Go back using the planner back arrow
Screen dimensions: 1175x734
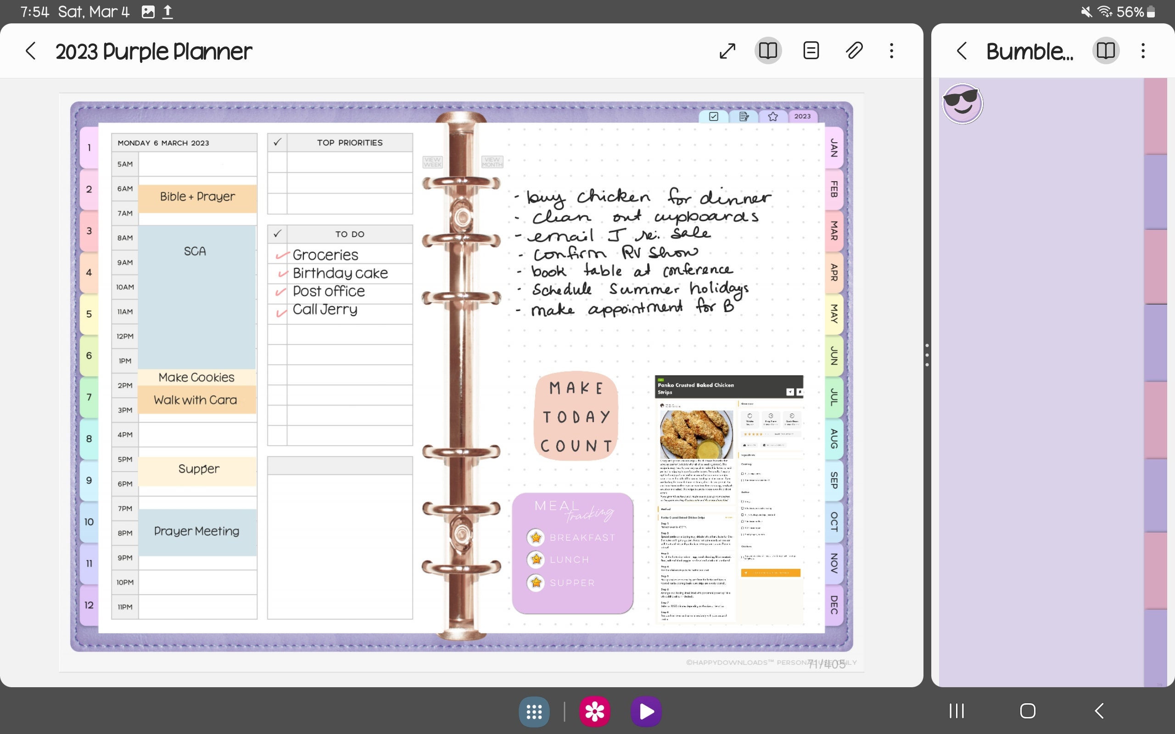pyautogui.click(x=31, y=51)
